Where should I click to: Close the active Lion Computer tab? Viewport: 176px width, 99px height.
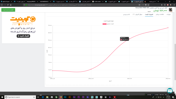(x=142, y=2)
